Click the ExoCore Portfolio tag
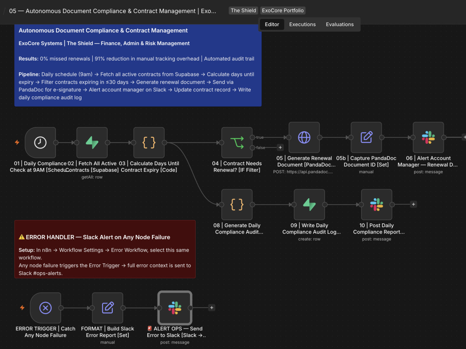 (x=283, y=10)
